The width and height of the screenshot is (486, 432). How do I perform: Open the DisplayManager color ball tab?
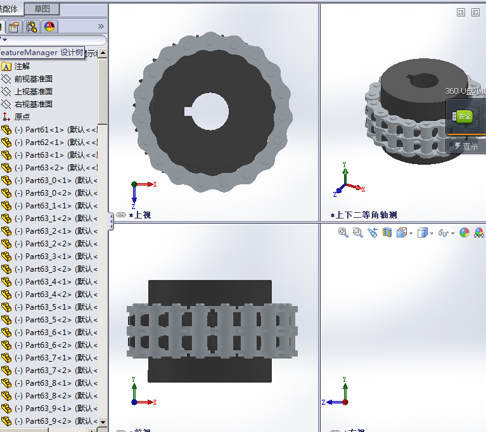click(49, 27)
